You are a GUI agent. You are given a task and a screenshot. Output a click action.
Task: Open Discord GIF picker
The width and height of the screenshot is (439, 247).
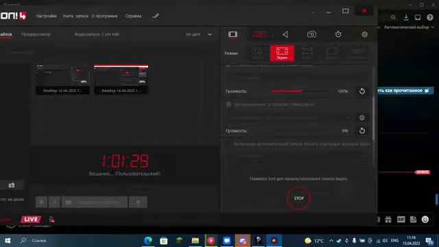pyautogui.click(x=401, y=220)
